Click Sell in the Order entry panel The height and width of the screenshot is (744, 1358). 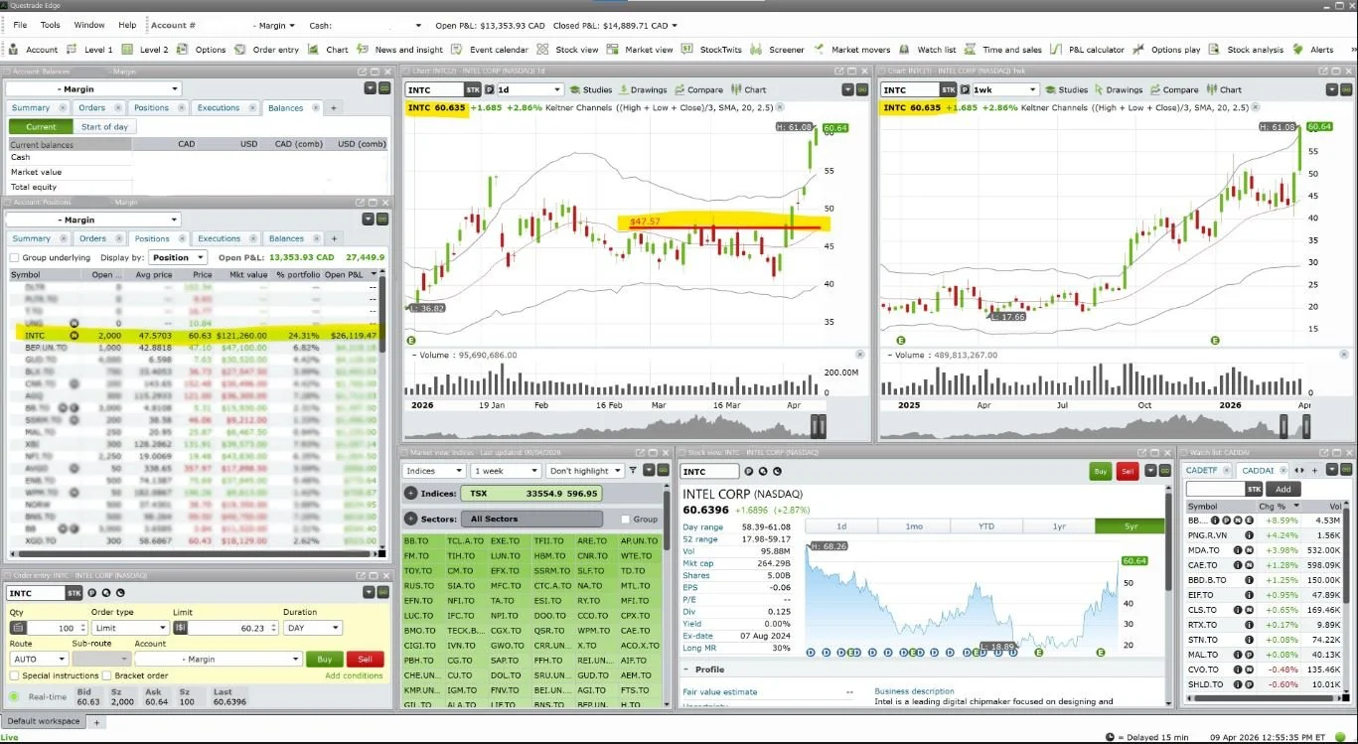365,659
